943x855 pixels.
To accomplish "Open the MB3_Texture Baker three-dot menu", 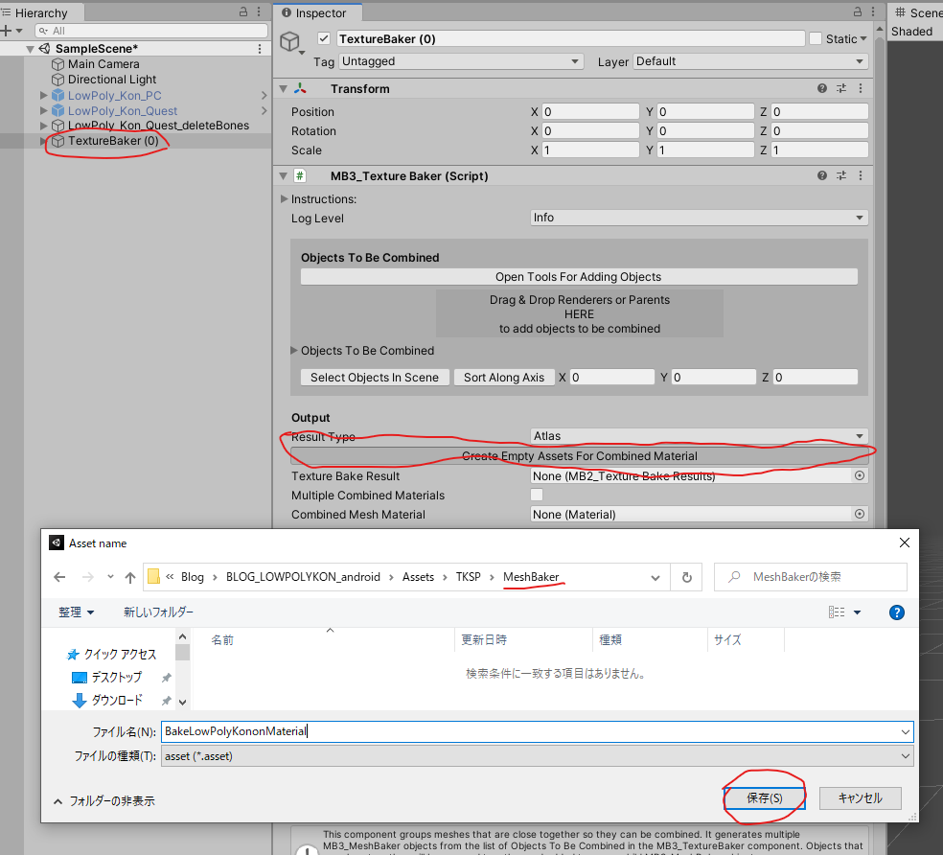I will click(x=861, y=175).
